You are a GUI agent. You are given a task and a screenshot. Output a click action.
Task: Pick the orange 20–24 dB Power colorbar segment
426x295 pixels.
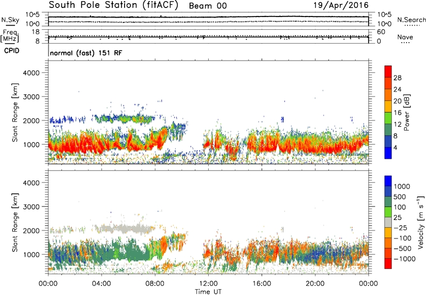tap(388, 95)
